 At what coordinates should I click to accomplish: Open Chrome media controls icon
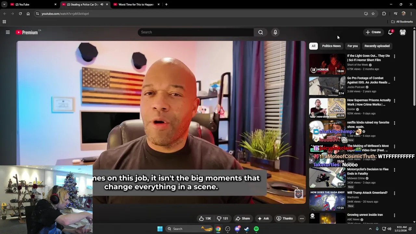click(x=395, y=14)
